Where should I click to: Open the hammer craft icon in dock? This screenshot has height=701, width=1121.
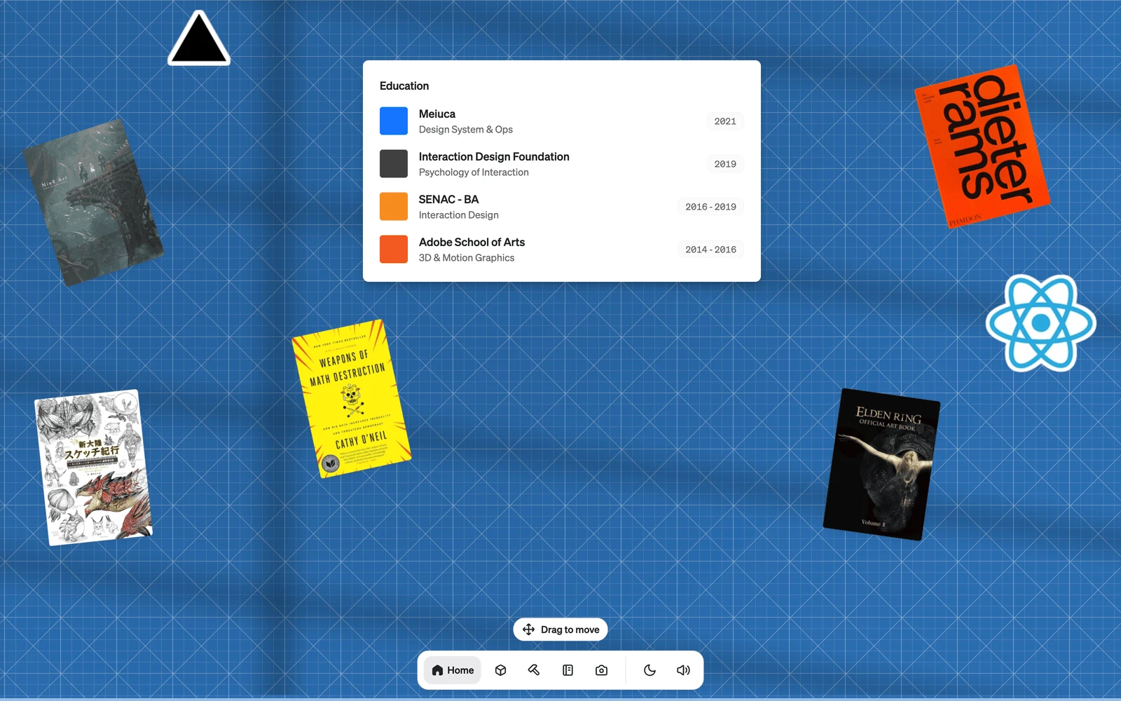tap(534, 670)
